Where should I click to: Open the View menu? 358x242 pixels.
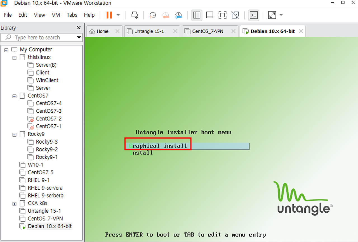tap(39, 15)
